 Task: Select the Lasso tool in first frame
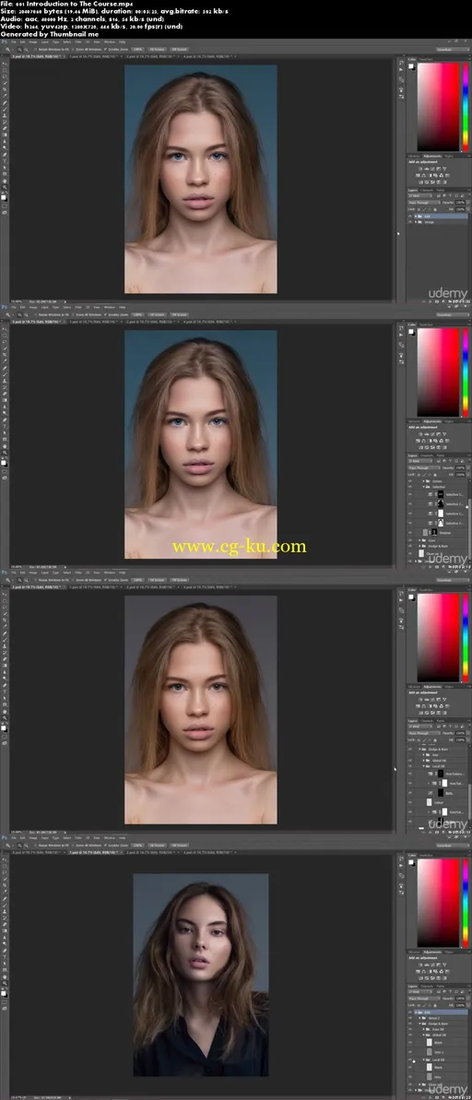[x=5, y=77]
